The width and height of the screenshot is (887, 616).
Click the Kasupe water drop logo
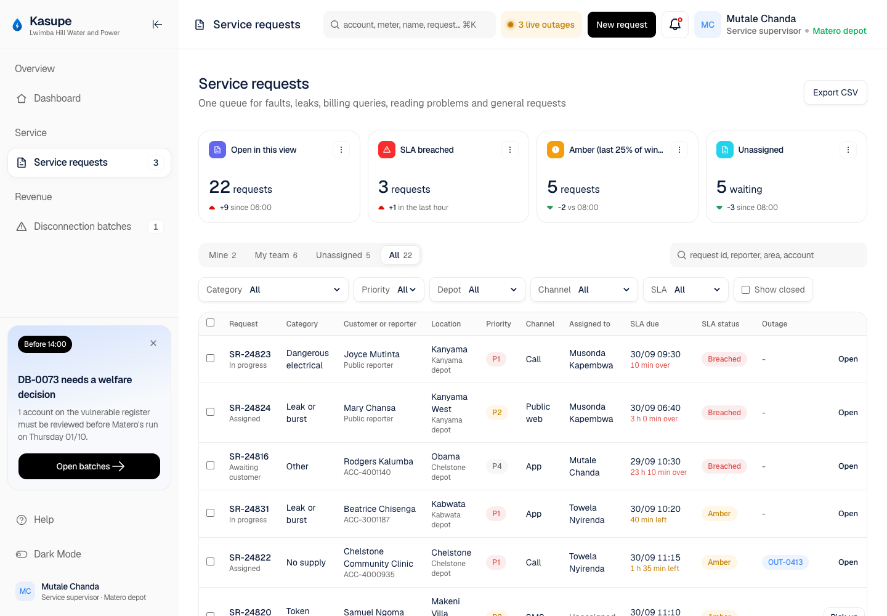point(17,25)
